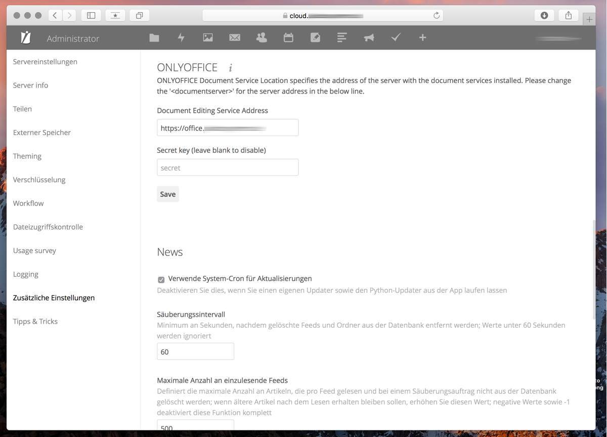This screenshot has height=437, width=607.
Task: Focus Document Editing Service Address field
Action: [x=228, y=127]
